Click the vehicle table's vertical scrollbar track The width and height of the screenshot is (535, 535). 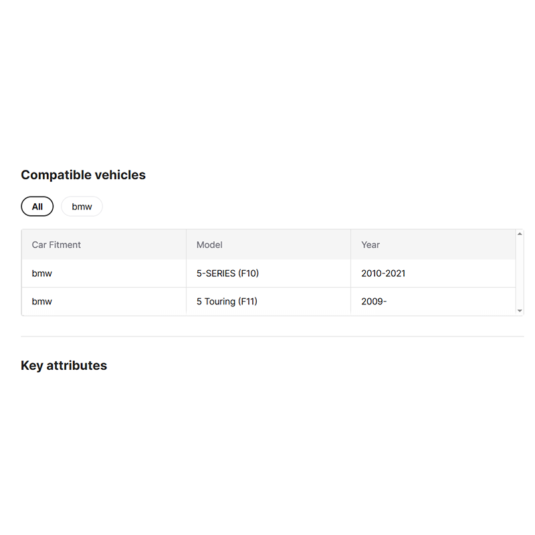pos(520,273)
